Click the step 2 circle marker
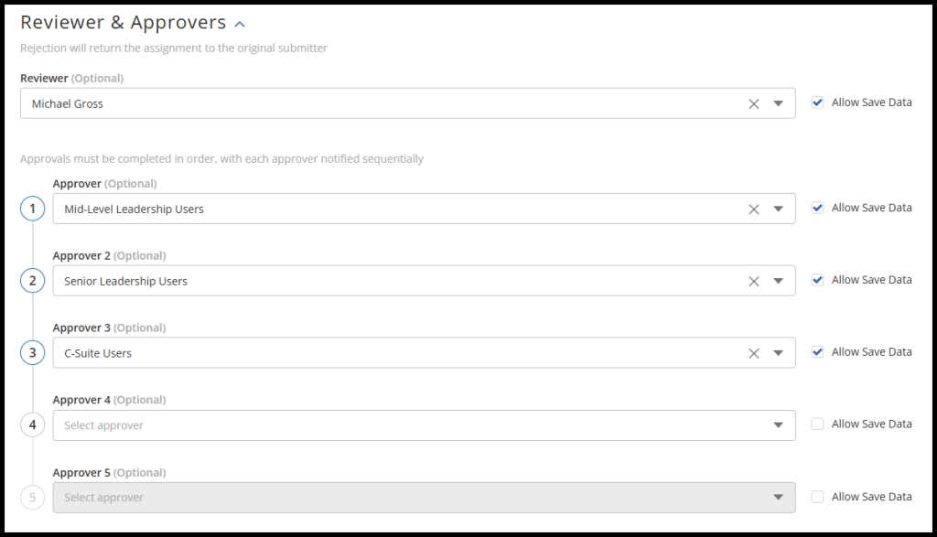This screenshot has width=937, height=537. [x=33, y=281]
